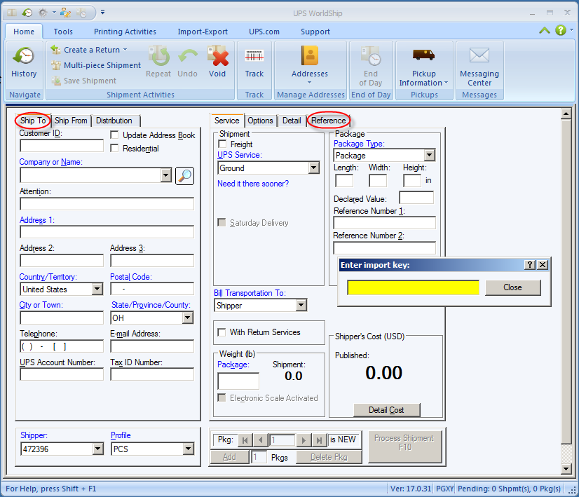Open the Distribution tab
Screen dimensions: 579x497
click(x=114, y=121)
